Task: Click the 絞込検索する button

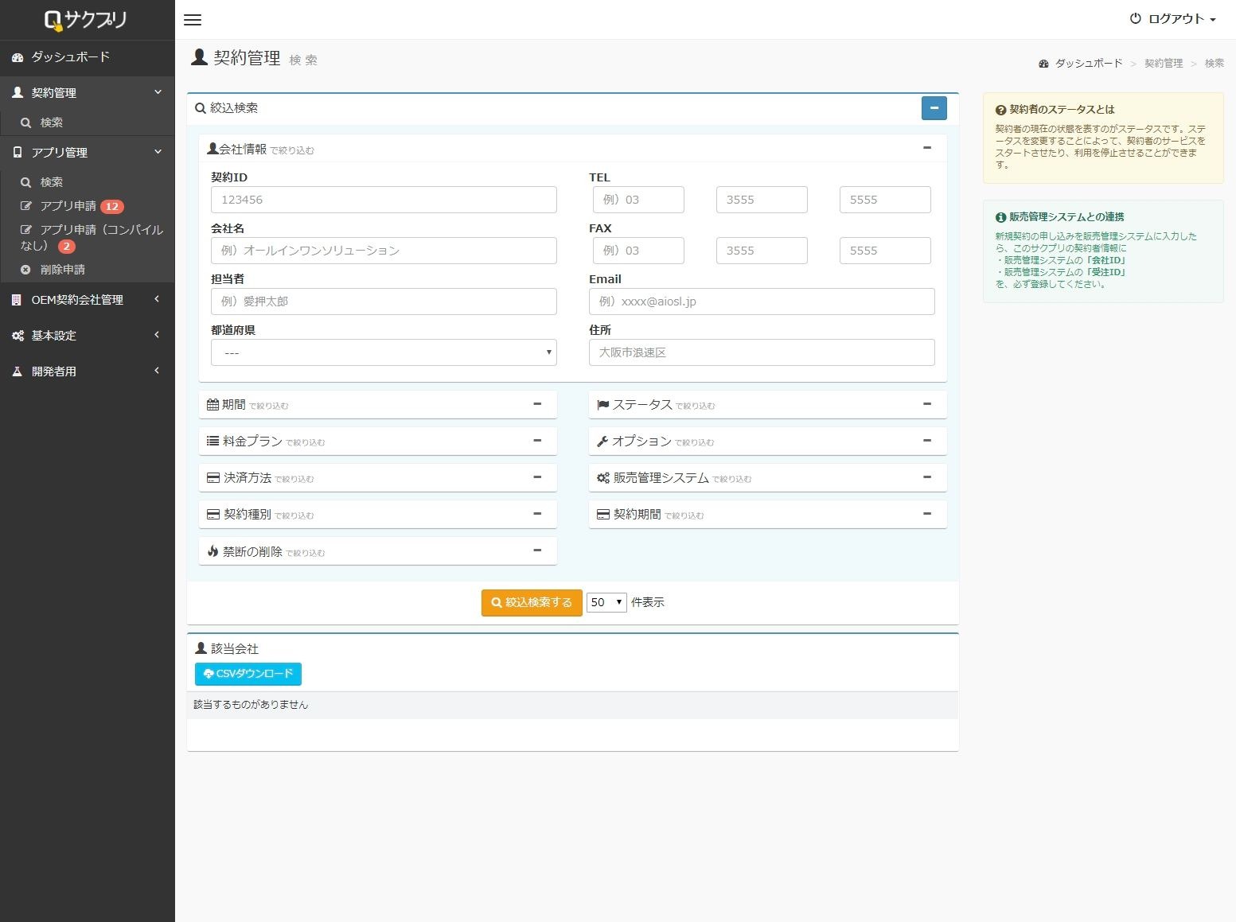Action: [x=532, y=603]
